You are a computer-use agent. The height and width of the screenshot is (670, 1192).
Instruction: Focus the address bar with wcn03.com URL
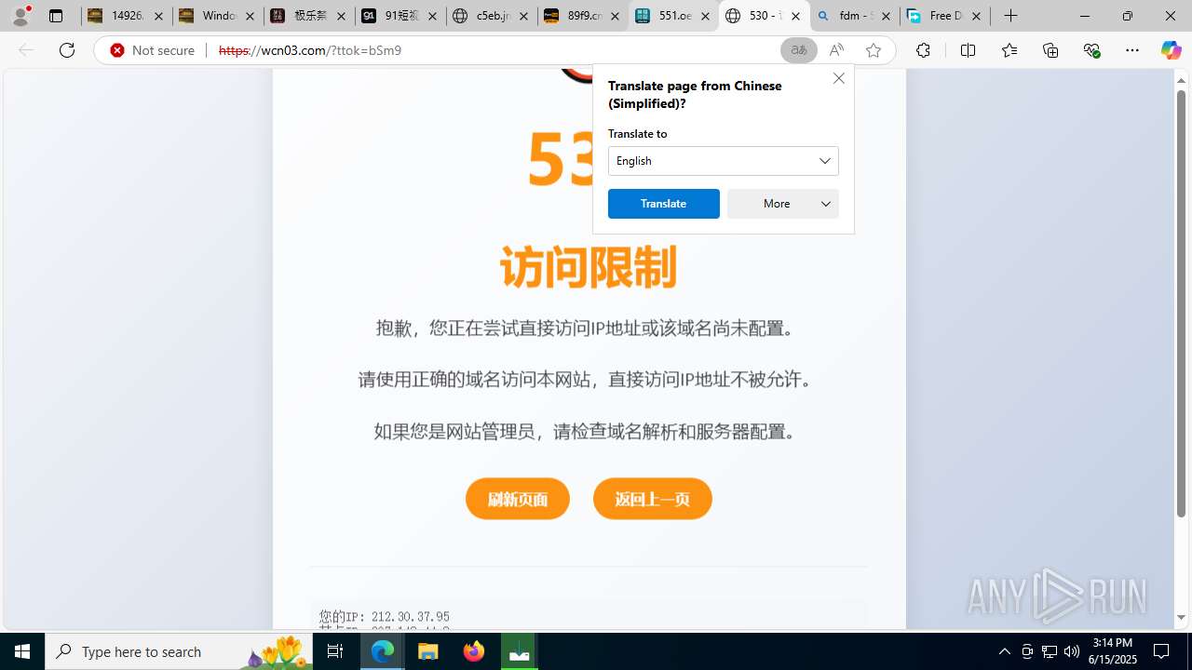pyautogui.click(x=494, y=50)
